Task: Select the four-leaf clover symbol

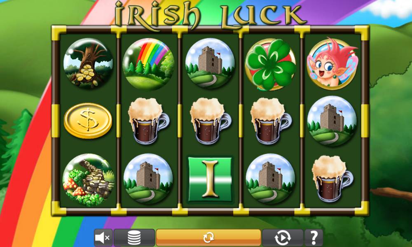Action: pyautogui.click(x=270, y=65)
